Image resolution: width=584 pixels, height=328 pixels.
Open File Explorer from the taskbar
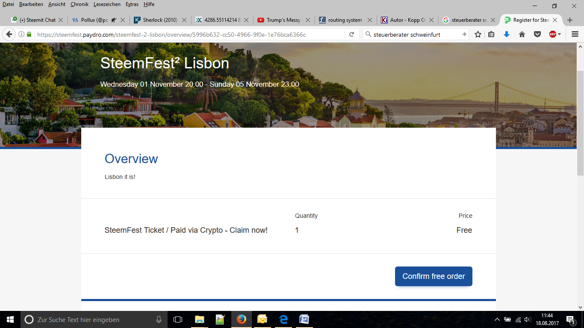pos(200,319)
